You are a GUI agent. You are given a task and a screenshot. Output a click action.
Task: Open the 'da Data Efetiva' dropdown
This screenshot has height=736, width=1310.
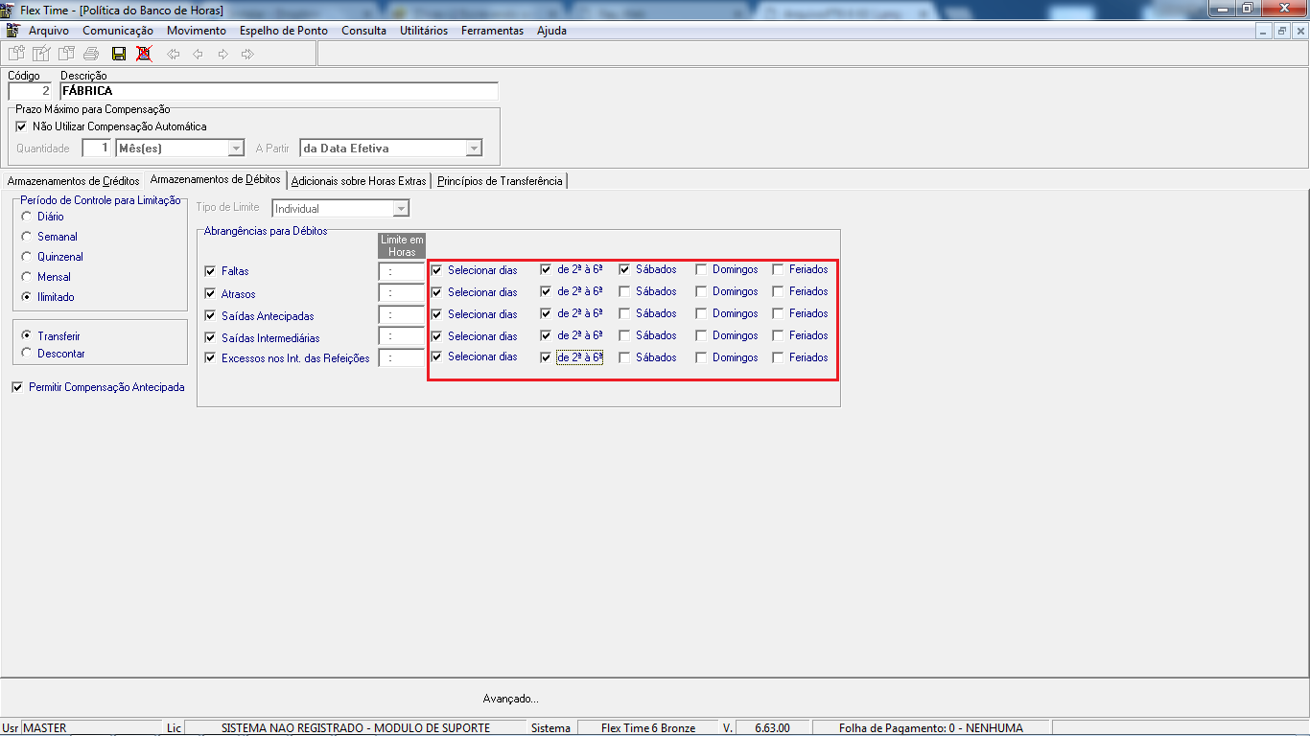click(473, 149)
